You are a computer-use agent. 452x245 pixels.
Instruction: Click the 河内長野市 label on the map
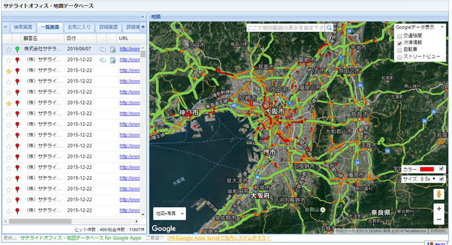point(292,200)
